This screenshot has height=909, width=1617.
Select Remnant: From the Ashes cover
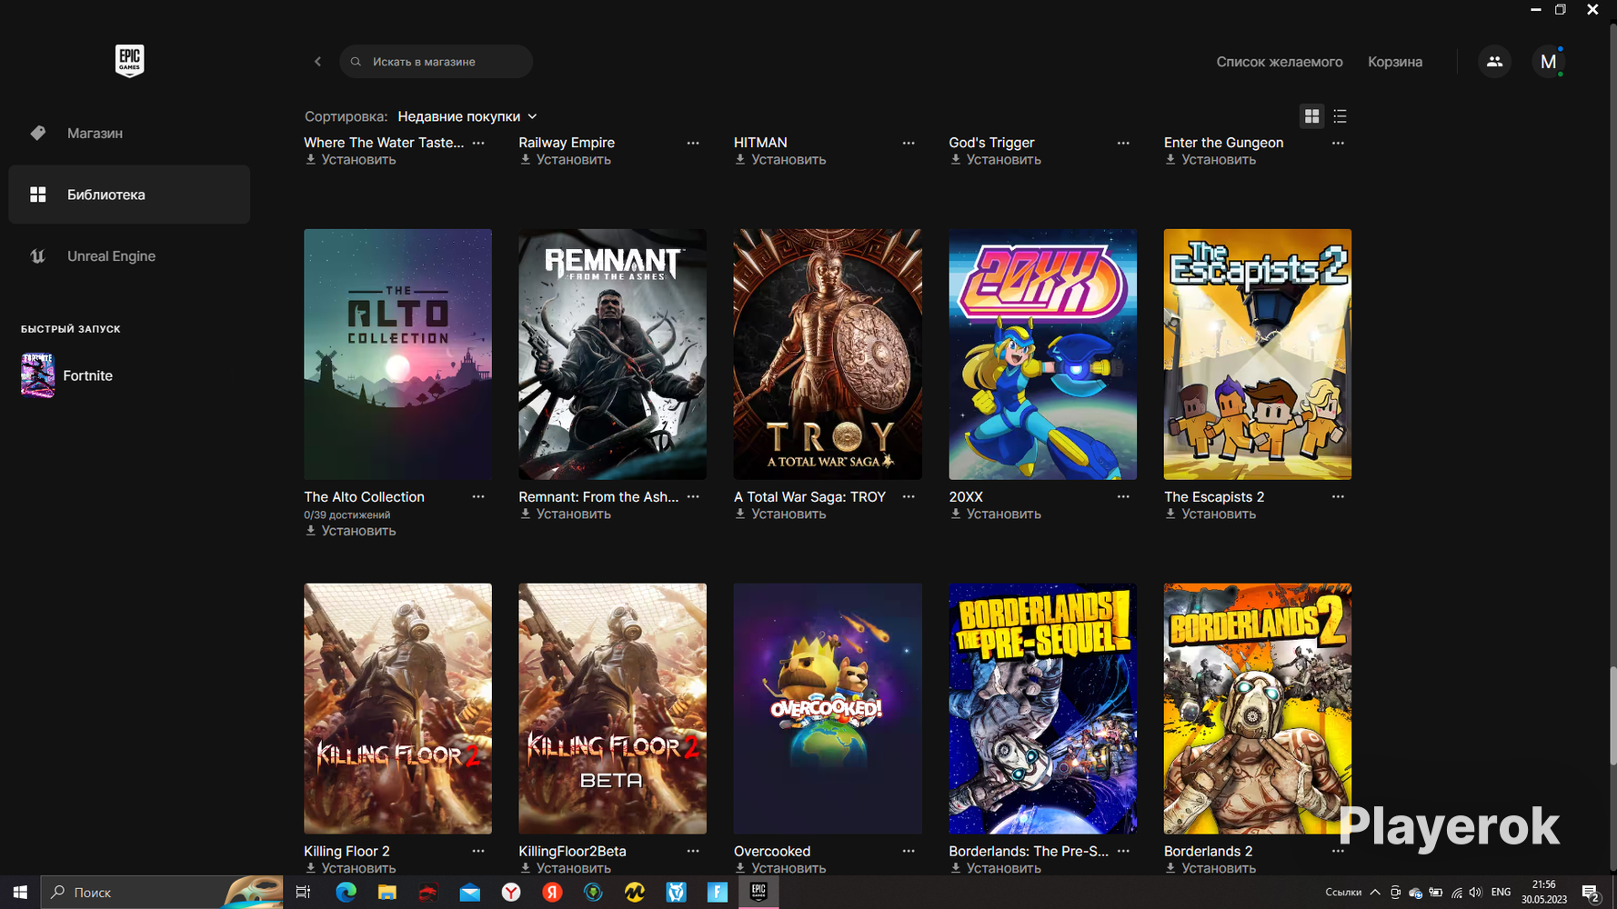[612, 355]
